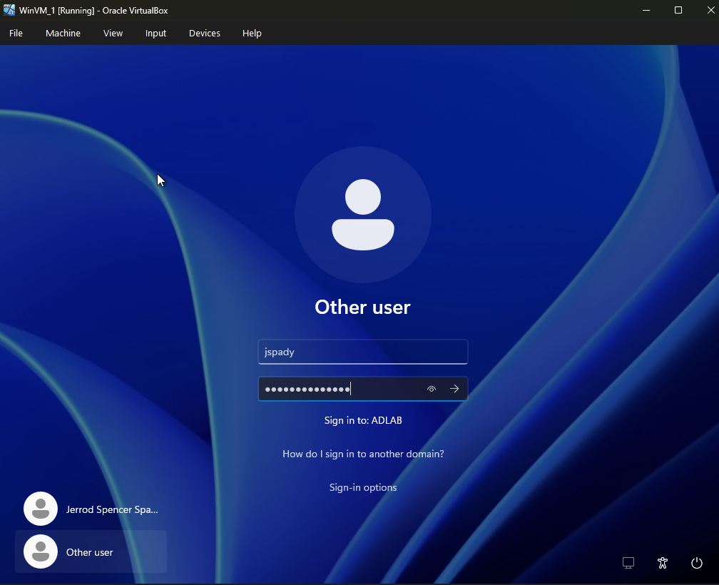The width and height of the screenshot is (719, 585).
Task: Select the Jerrod Spencer Spa... account
Action: [91, 509]
